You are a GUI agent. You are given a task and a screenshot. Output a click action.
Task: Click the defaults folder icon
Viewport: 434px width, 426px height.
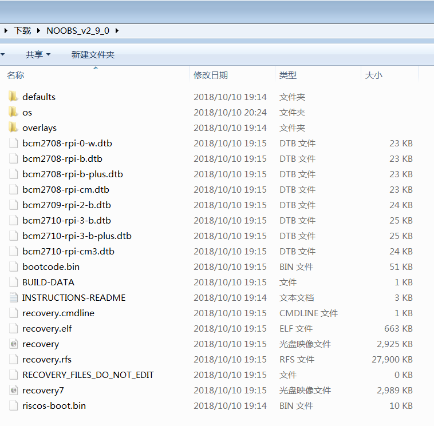[x=13, y=97]
